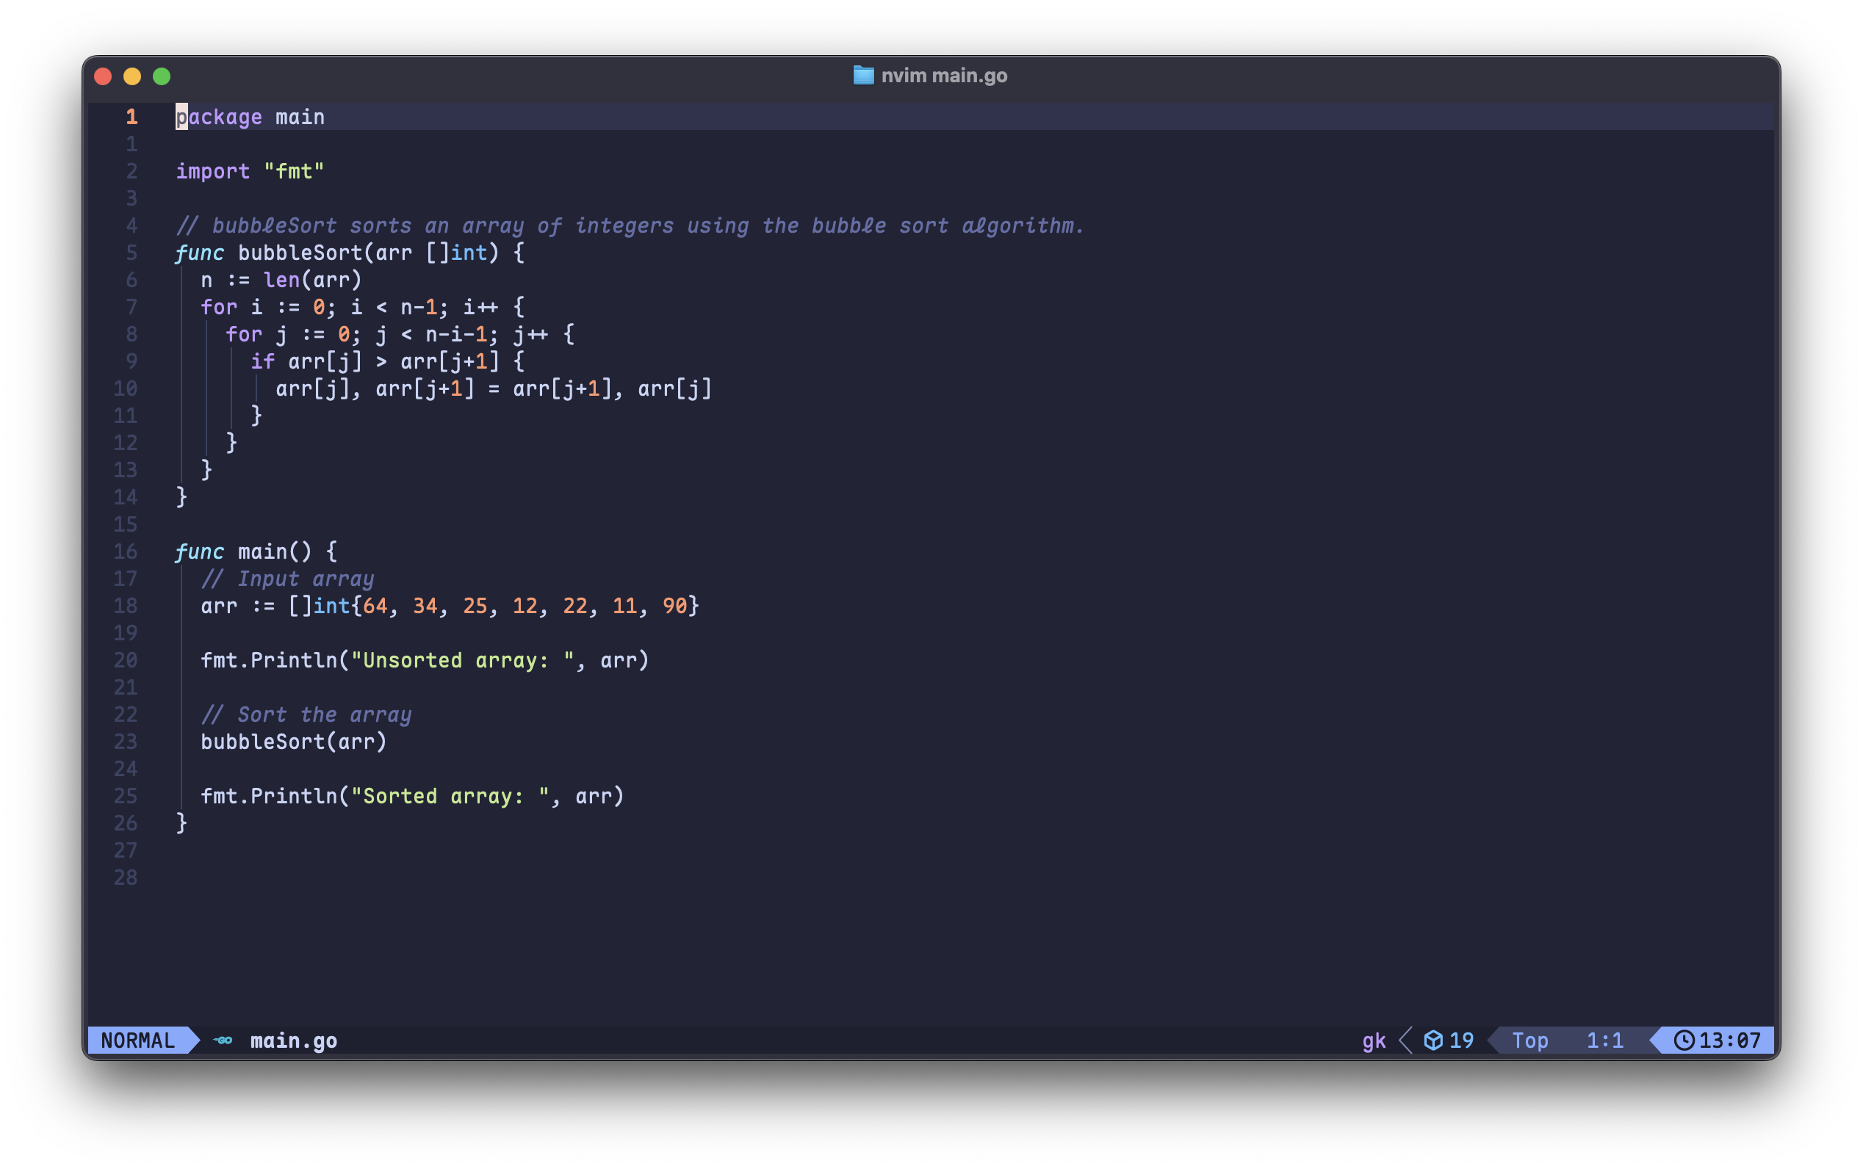Click the green zoom window button

[162, 76]
